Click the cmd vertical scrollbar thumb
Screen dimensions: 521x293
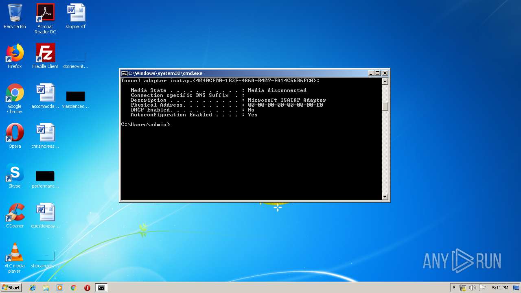tap(385, 107)
